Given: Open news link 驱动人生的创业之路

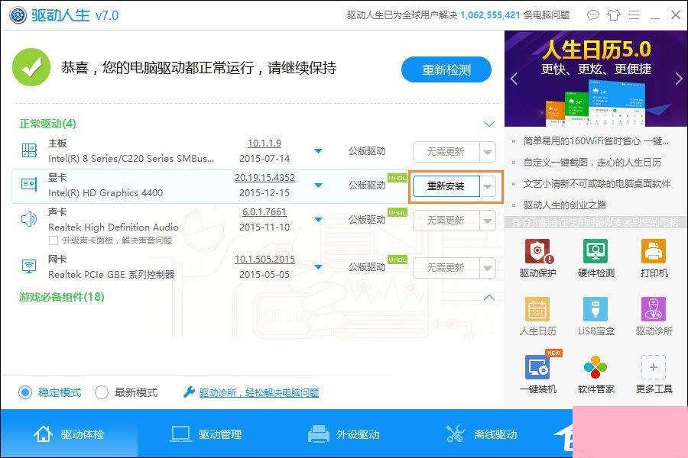Looking at the screenshot, I should [x=564, y=205].
